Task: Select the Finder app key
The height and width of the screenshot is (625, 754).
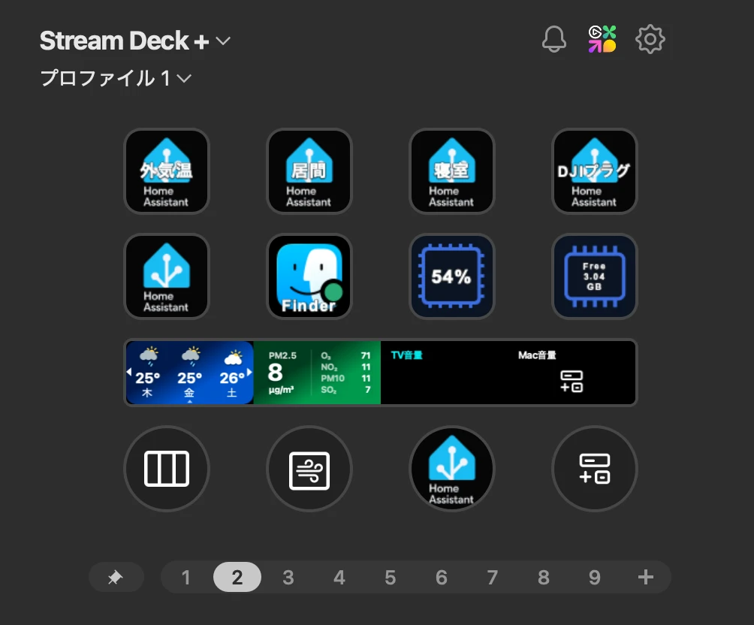Action: [309, 276]
